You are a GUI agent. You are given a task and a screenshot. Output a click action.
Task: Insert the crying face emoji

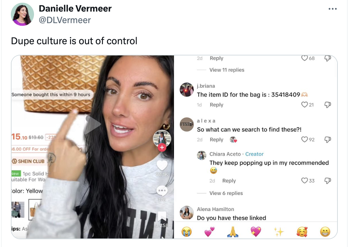[x=187, y=232]
